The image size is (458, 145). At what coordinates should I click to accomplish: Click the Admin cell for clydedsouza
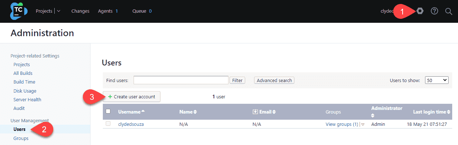[x=378, y=124]
